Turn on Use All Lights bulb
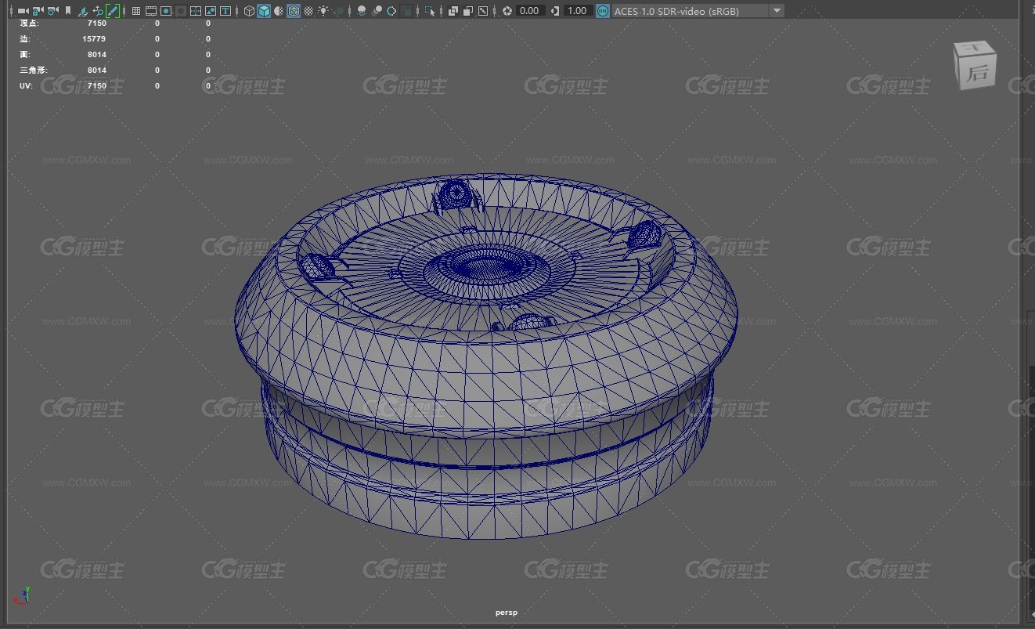Screen dimensions: 1035x629 [323, 11]
